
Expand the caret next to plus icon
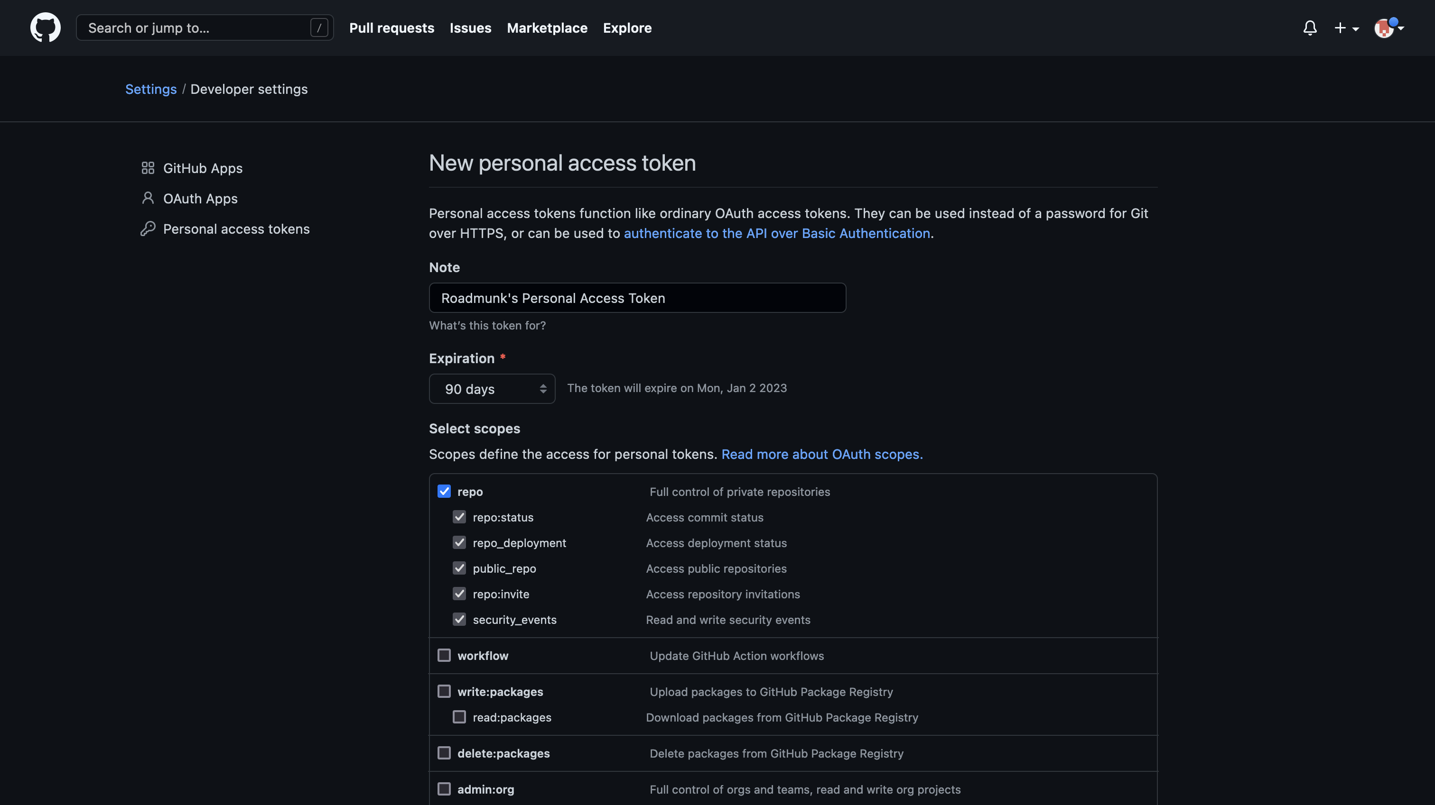1355,29
